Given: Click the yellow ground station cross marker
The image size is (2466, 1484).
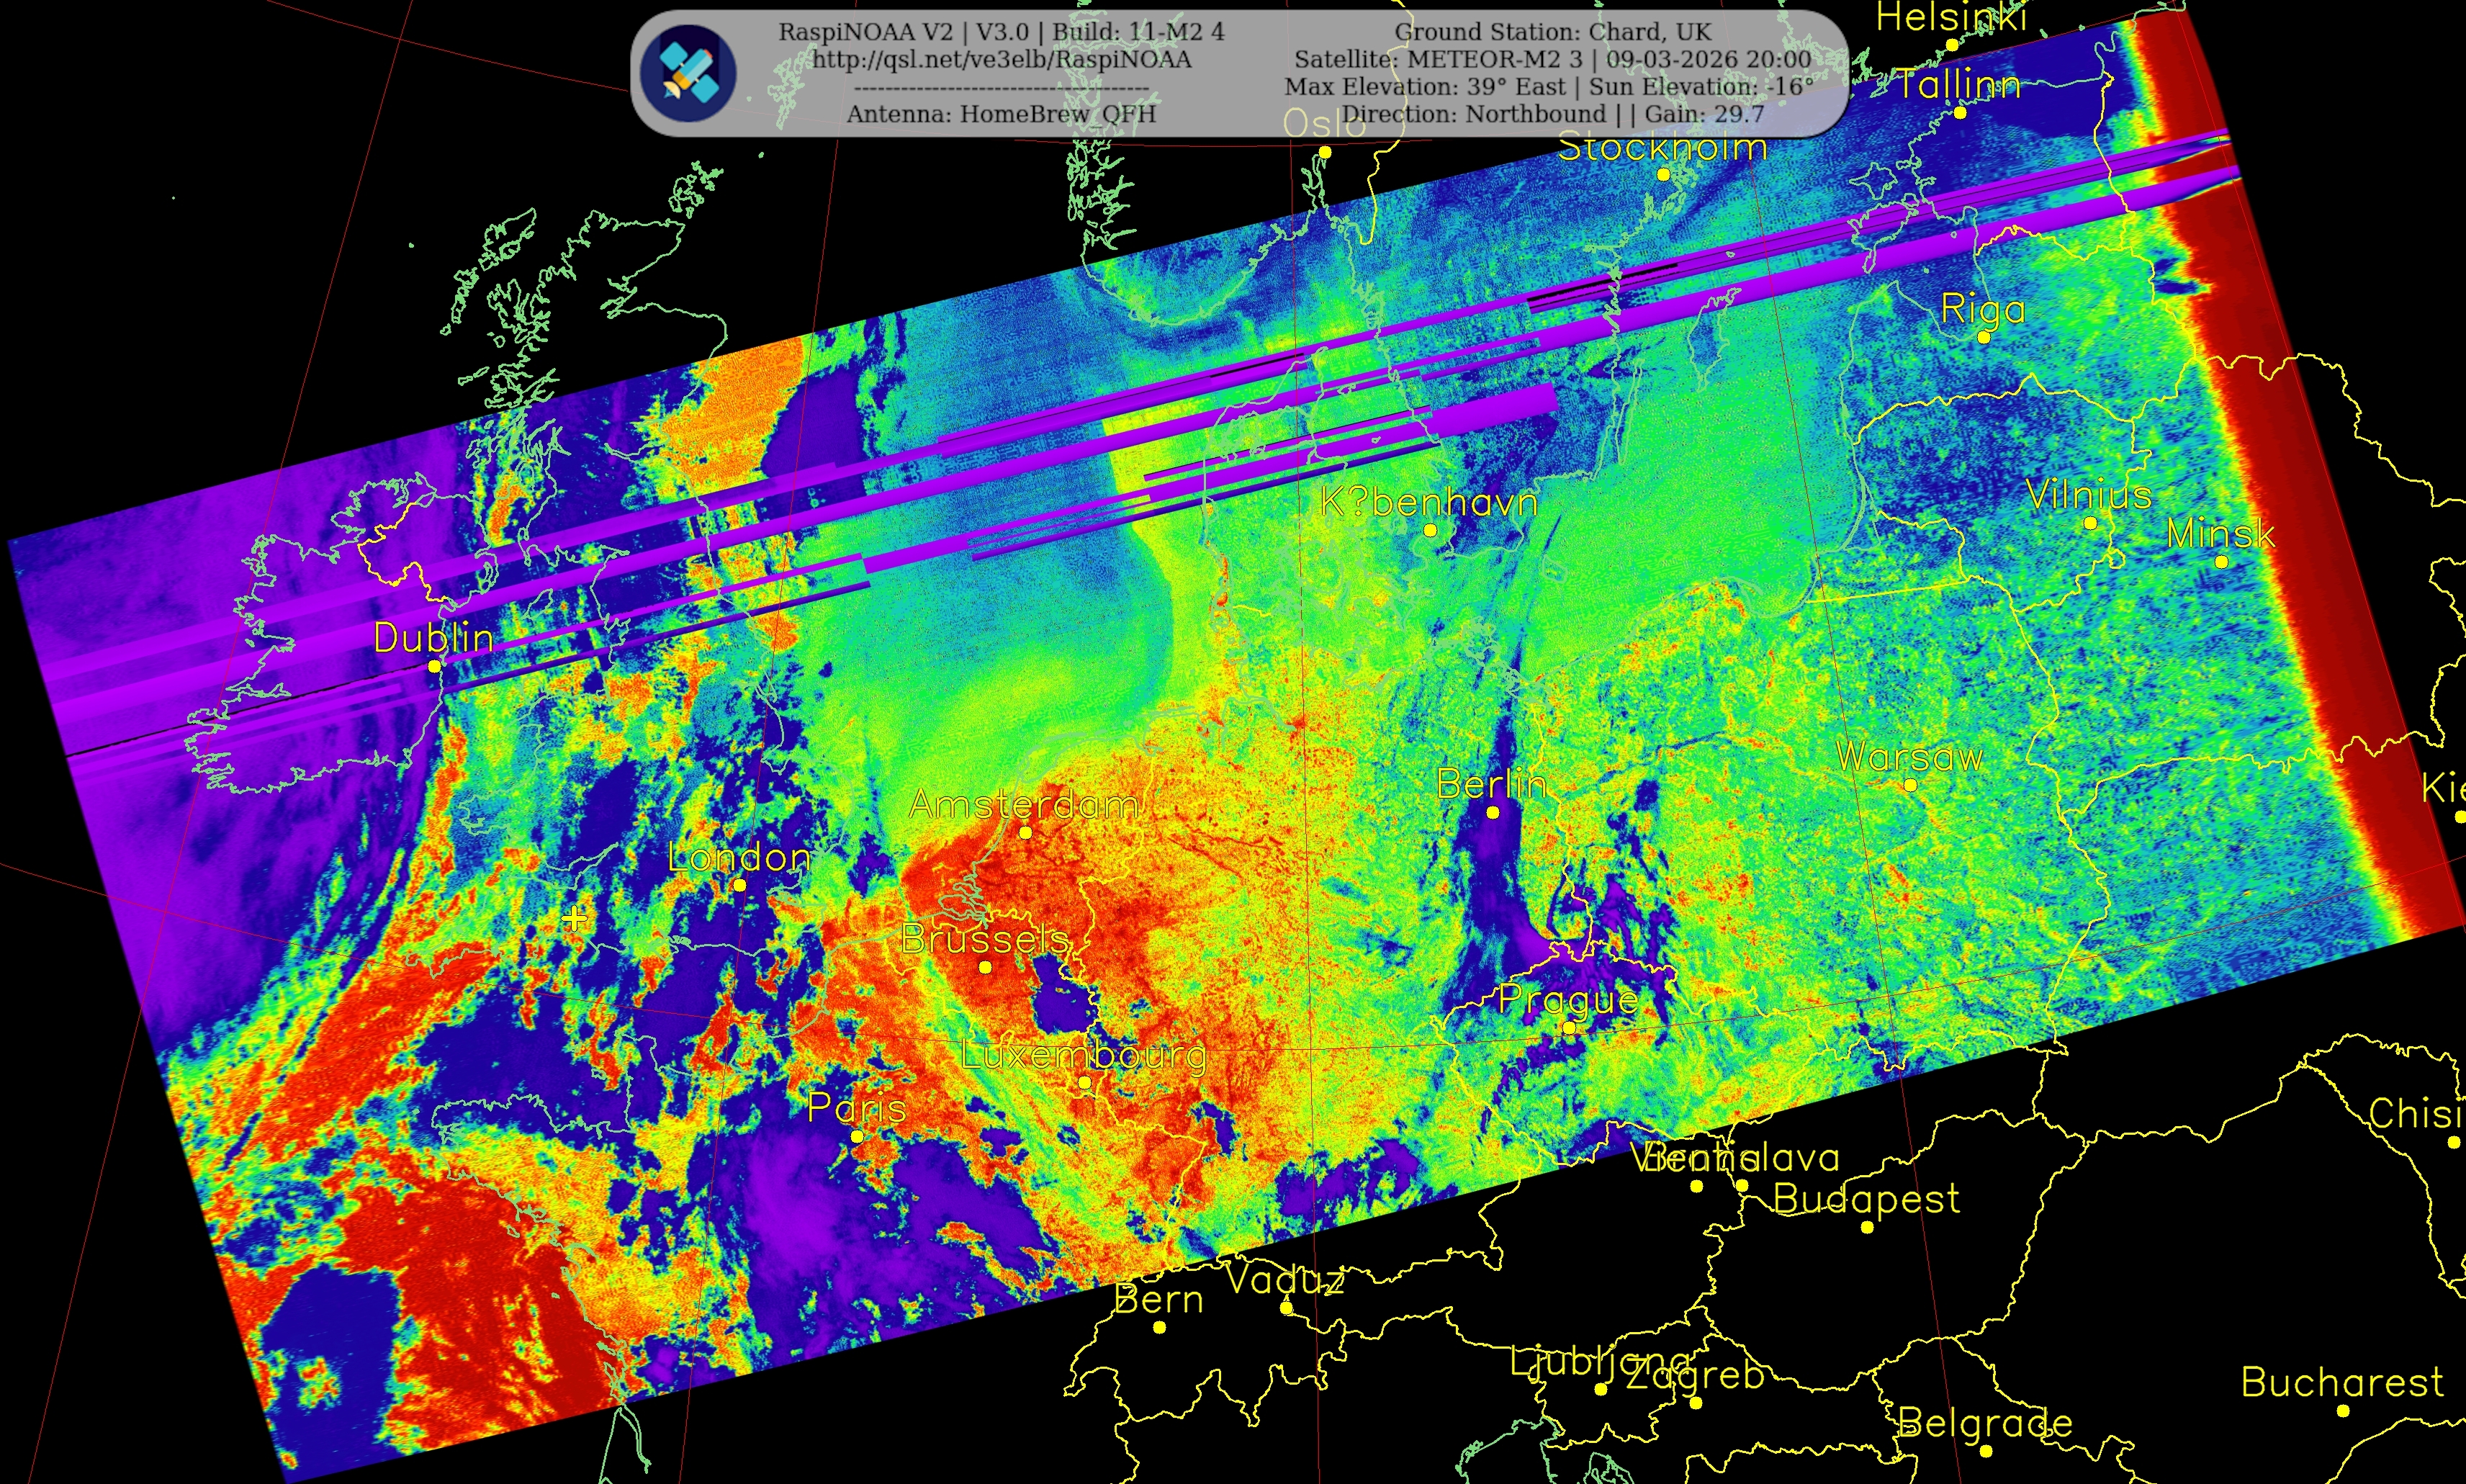Looking at the screenshot, I should pyautogui.click(x=574, y=919).
